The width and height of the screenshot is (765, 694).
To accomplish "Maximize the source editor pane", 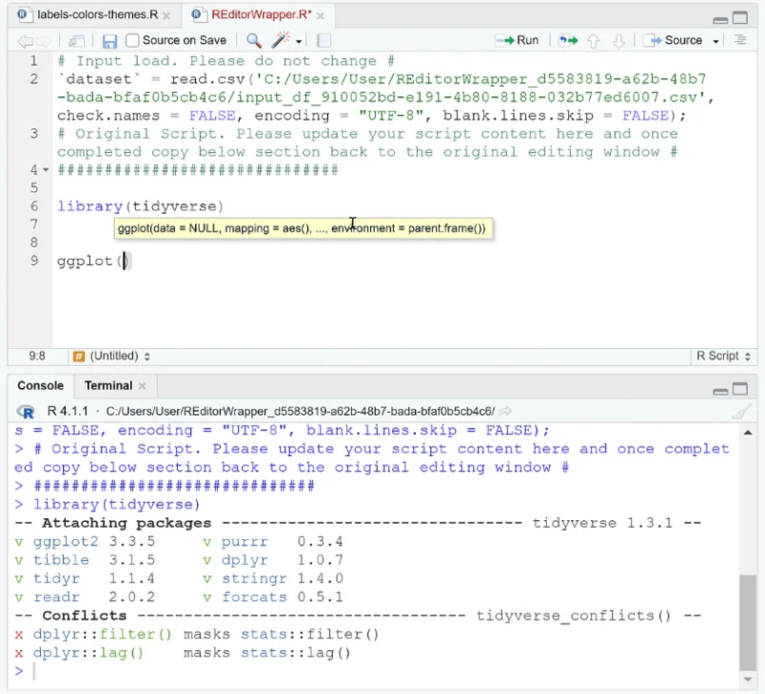I will tap(739, 18).
